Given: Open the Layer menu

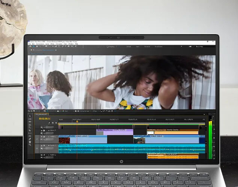Looking at the screenshot, I should (x=47, y=44).
